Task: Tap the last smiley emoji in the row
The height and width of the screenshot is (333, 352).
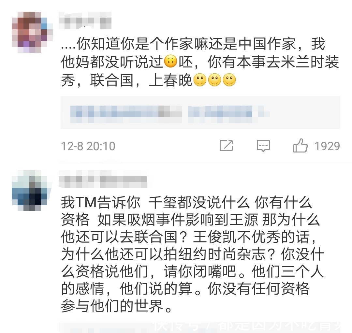Action: 229,80
